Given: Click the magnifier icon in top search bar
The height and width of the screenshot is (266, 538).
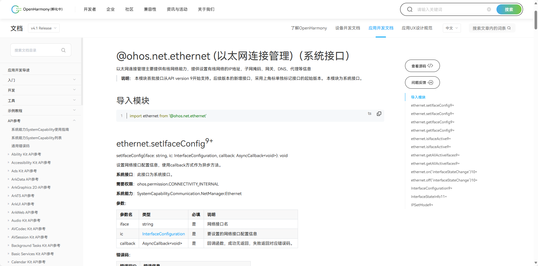Looking at the screenshot, I should pos(410,9).
